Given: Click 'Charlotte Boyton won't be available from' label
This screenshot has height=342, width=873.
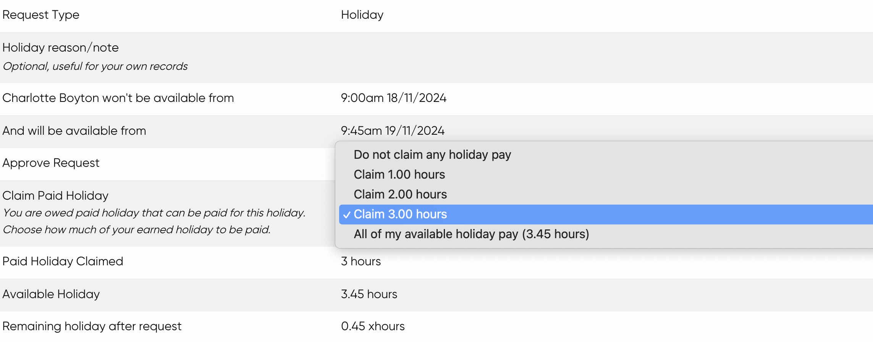Looking at the screenshot, I should 118,98.
